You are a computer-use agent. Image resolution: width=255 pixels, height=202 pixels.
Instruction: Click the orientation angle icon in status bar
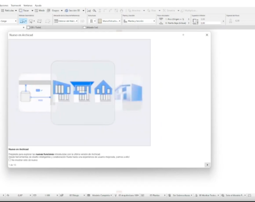(x=8, y=195)
